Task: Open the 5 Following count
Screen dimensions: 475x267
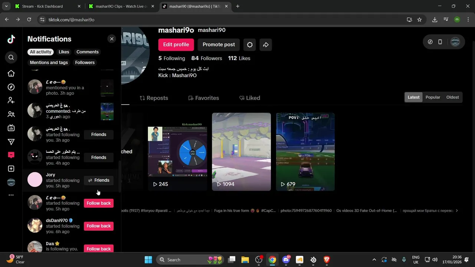Action: (x=171, y=58)
